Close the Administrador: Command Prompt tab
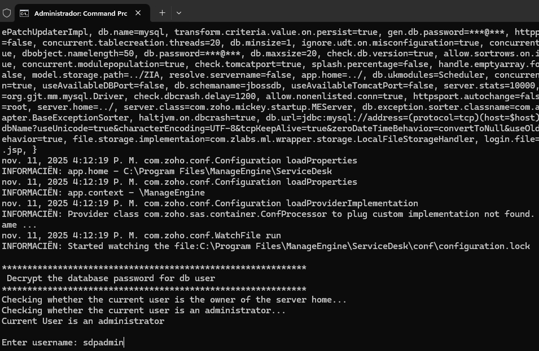The width and height of the screenshot is (539, 351). 138,13
